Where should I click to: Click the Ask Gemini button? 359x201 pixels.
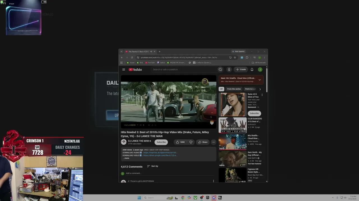point(238,51)
